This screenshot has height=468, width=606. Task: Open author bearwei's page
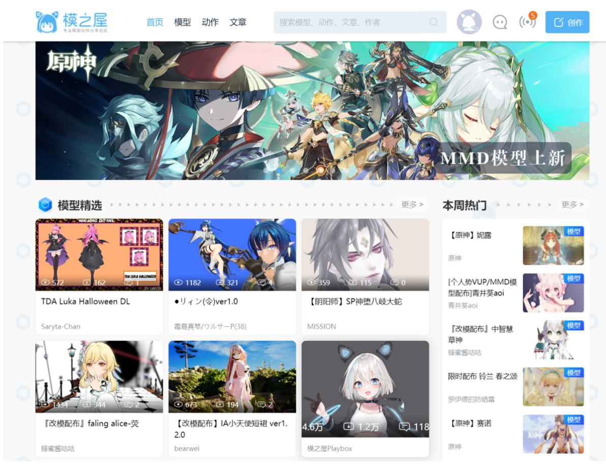187,449
